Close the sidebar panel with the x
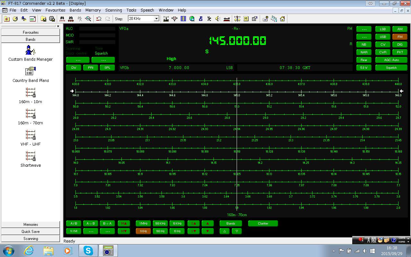The height and width of the screenshot is (257, 411). click(x=58, y=26)
